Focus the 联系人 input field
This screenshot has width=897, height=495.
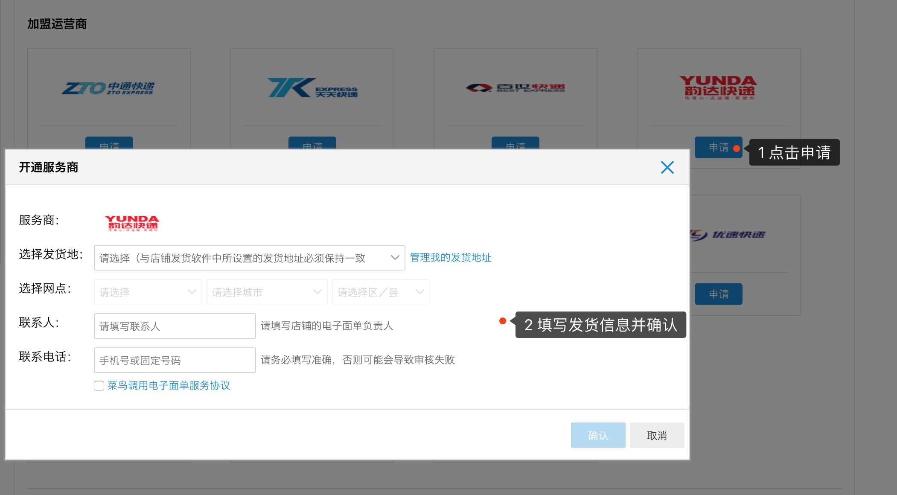pos(175,326)
